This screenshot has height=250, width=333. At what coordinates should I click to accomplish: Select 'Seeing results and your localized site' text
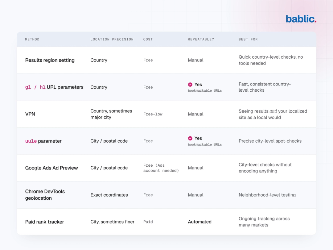[273, 114]
